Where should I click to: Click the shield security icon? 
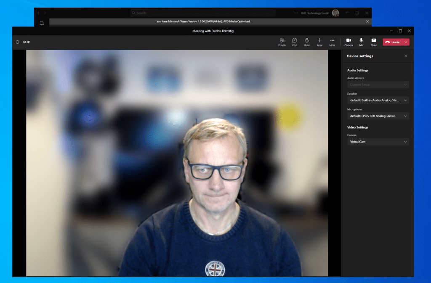click(18, 42)
